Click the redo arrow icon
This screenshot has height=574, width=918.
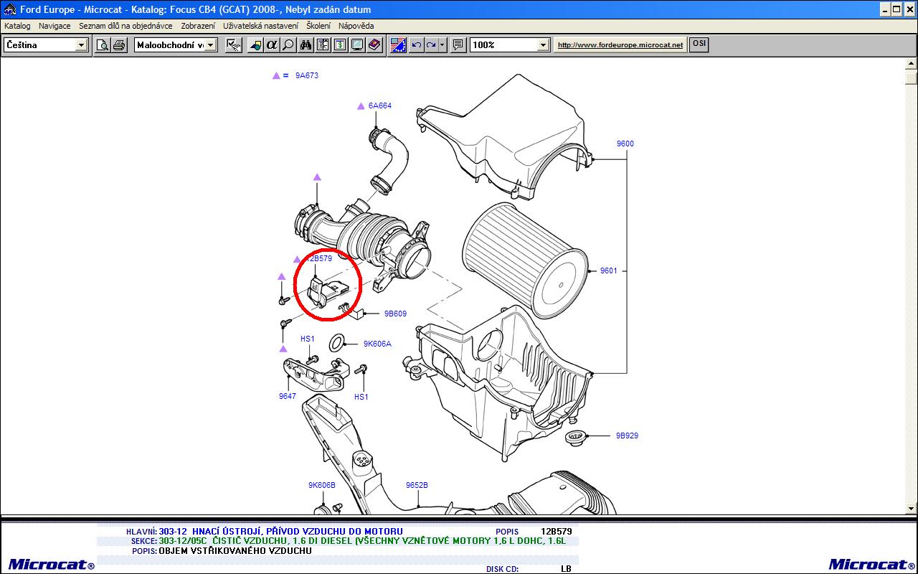pos(431,45)
